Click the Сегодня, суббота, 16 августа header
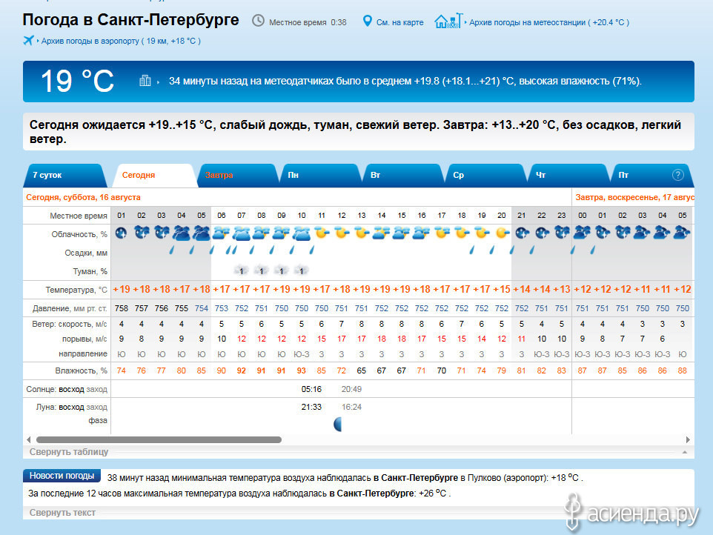713x535 pixels. coord(83,197)
